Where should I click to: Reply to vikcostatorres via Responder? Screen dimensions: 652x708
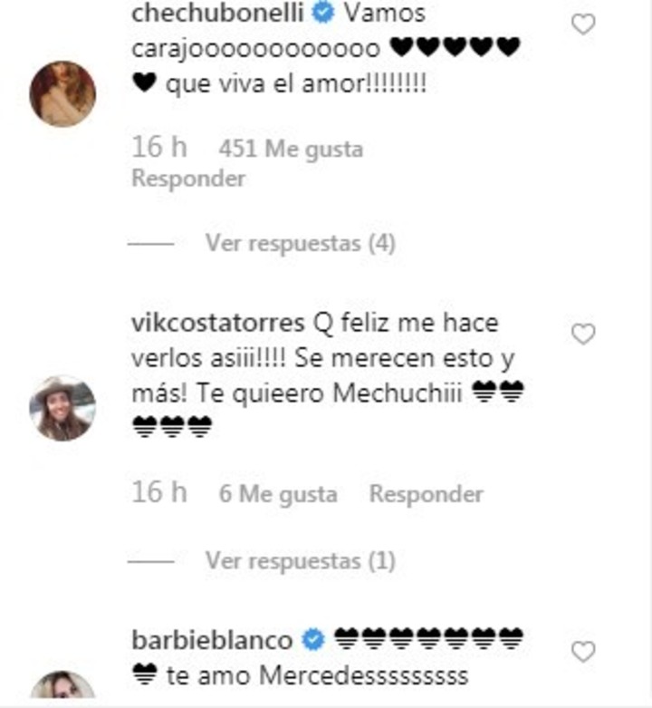[427, 493]
